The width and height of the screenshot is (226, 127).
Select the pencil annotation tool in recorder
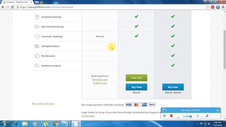[x=207, y=116]
